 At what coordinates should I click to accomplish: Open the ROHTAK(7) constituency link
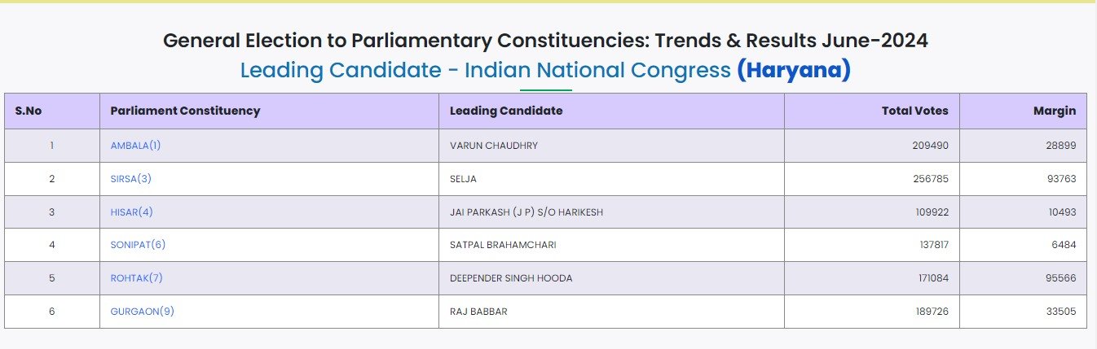[137, 278]
